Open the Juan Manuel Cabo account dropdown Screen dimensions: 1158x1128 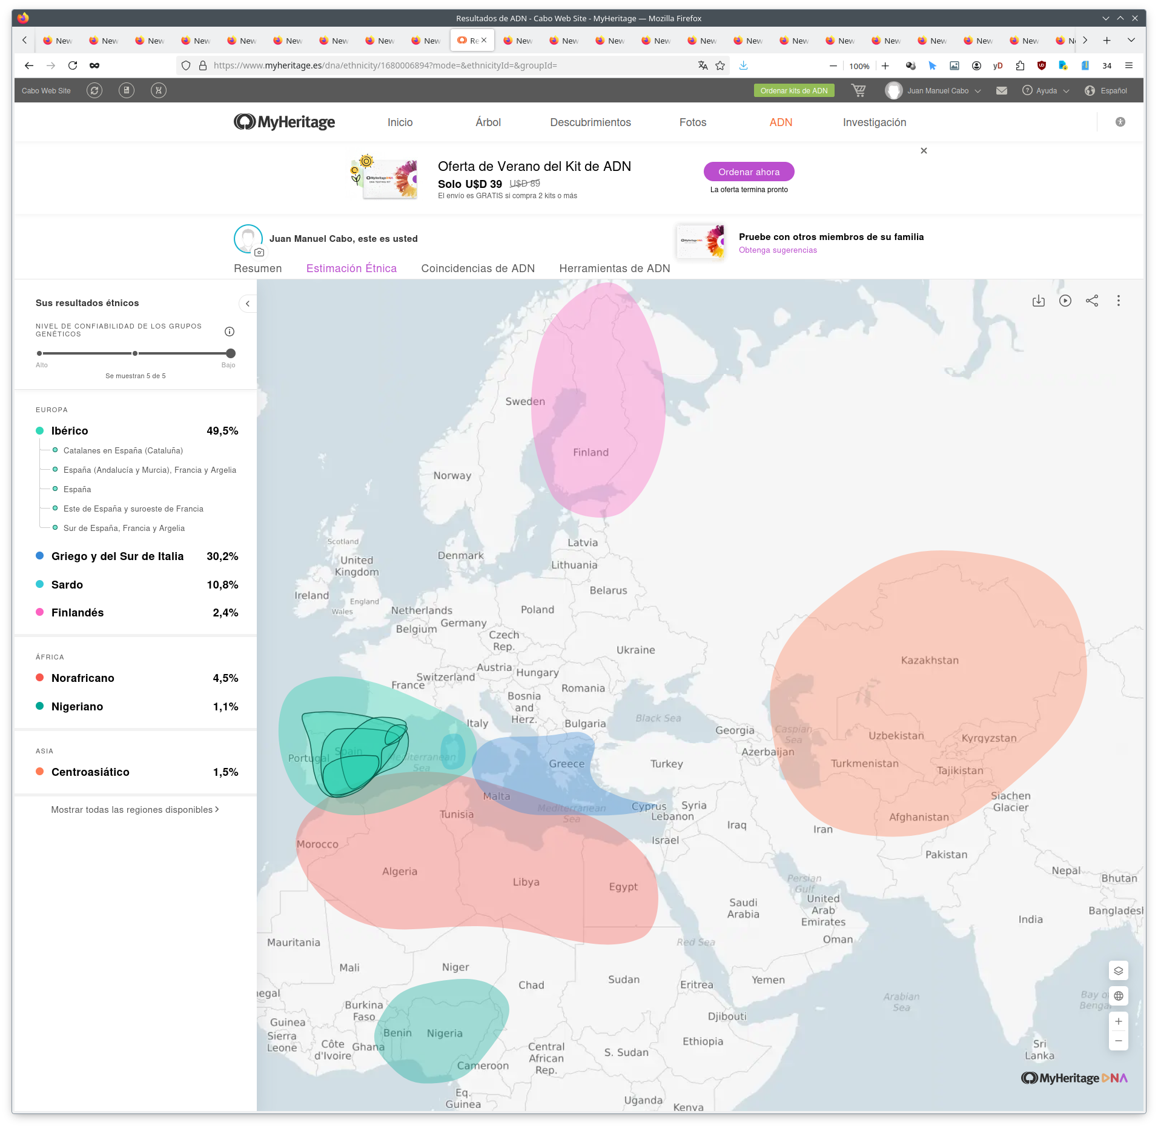pos(933,91)
